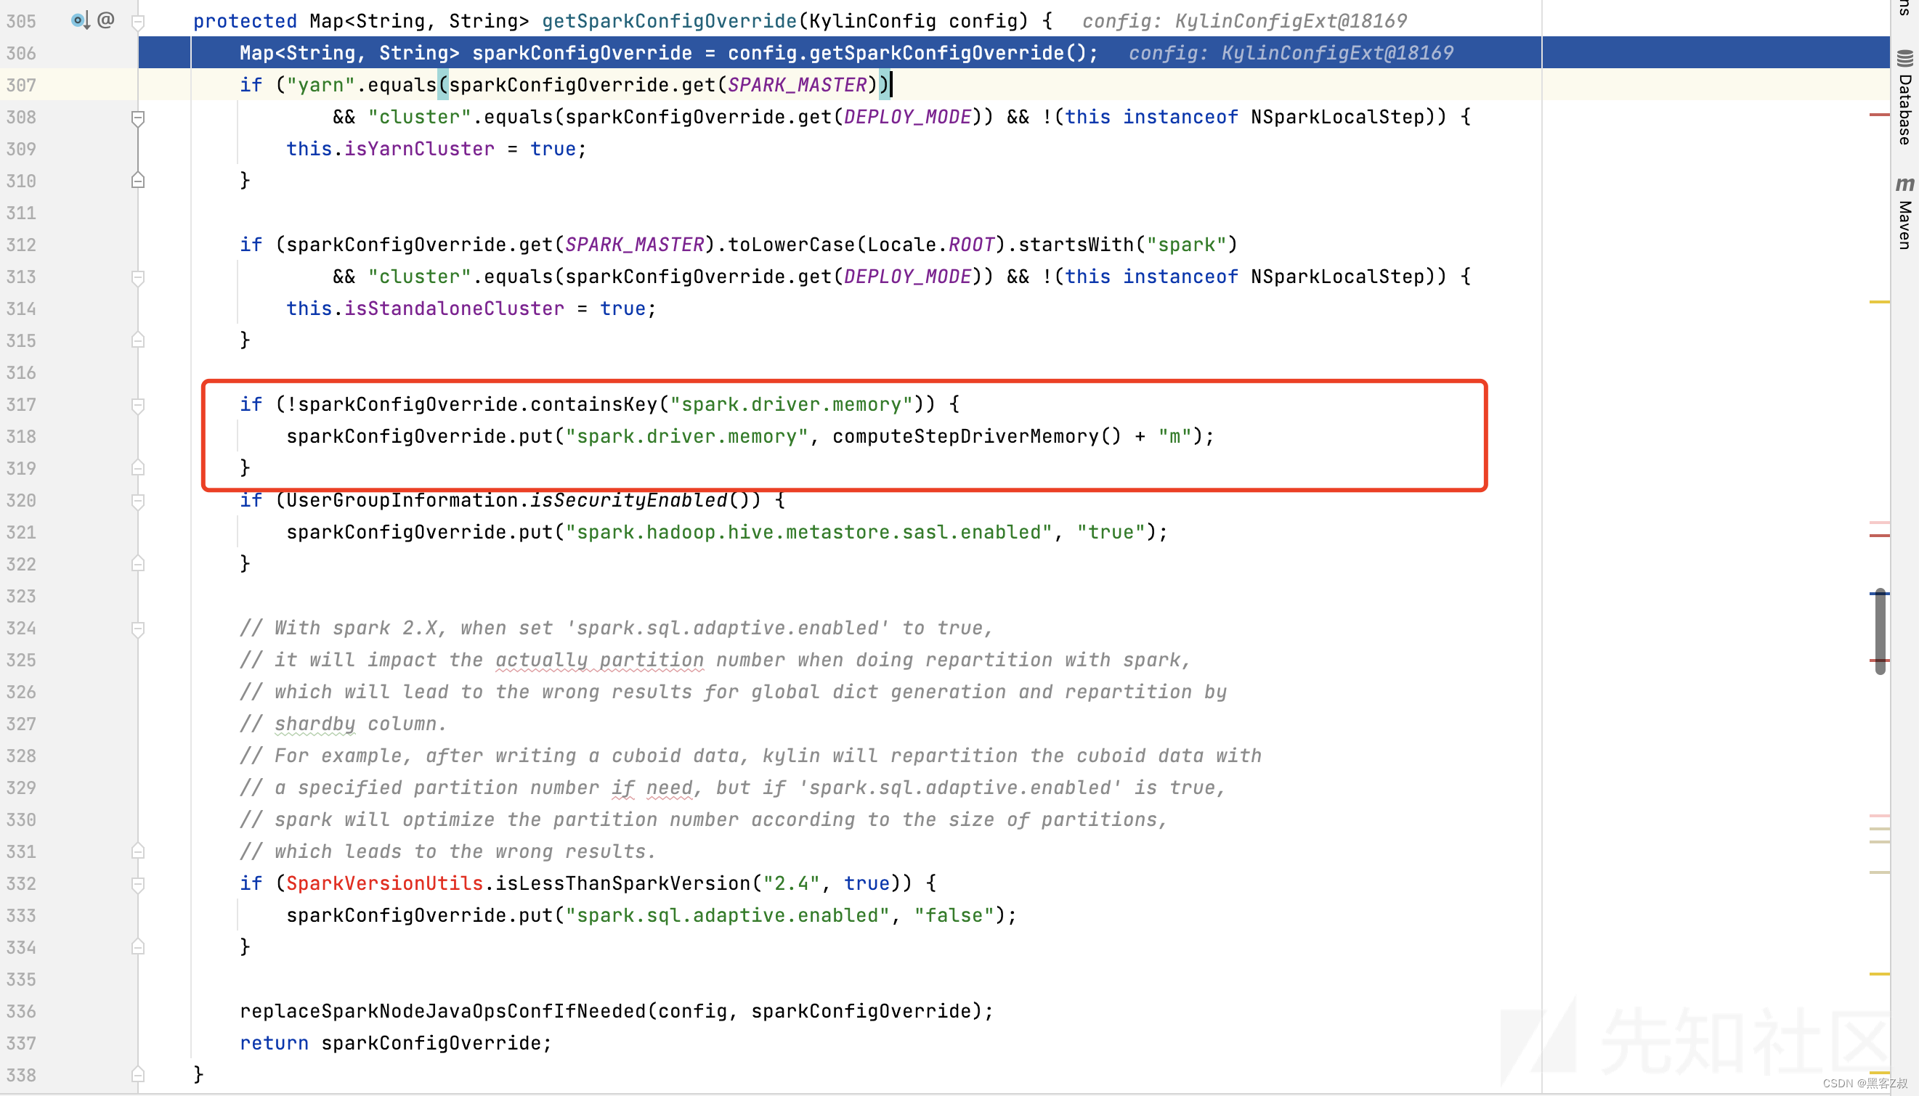Collapse the code fold marker at line 312
This screenshot has height=1096, width=1919.
tap(138, 277)
